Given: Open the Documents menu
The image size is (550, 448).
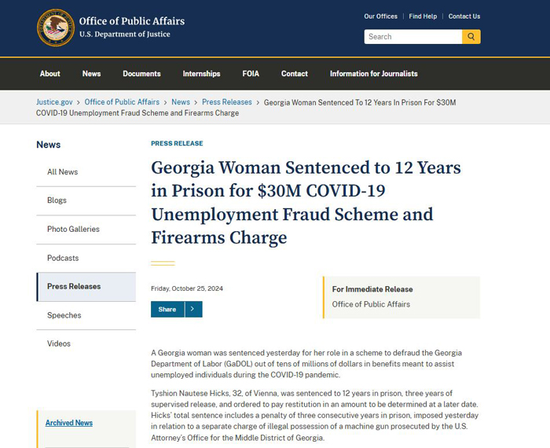Looking at the screenshot, I should tap(141, 74).
